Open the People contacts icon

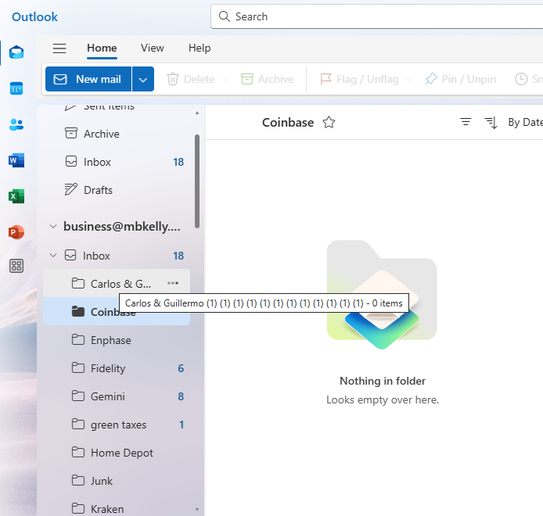(x=16, y=124)
